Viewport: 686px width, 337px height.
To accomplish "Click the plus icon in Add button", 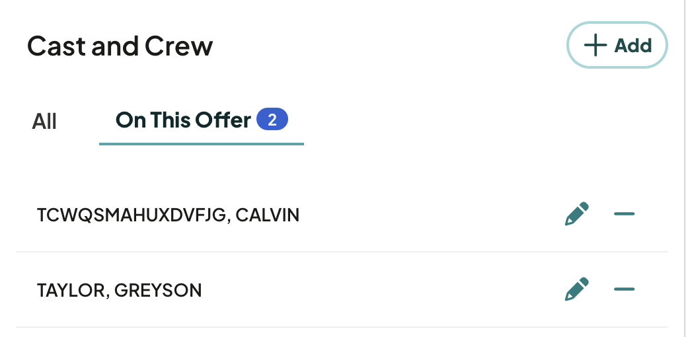I will point(595,45).
